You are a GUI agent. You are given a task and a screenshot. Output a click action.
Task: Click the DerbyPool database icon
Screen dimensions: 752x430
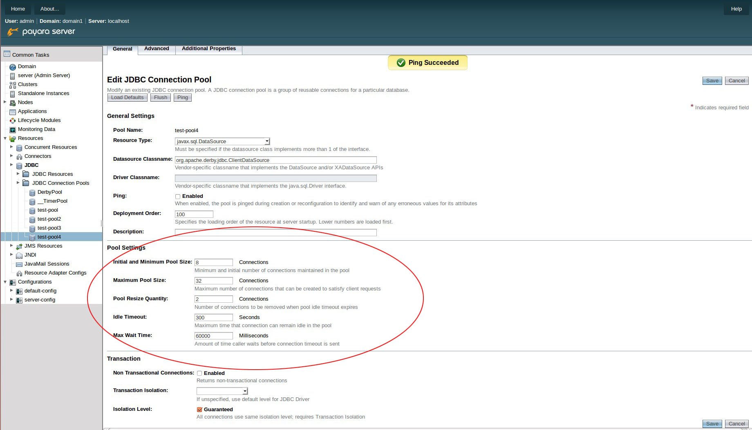coord(32,193)
